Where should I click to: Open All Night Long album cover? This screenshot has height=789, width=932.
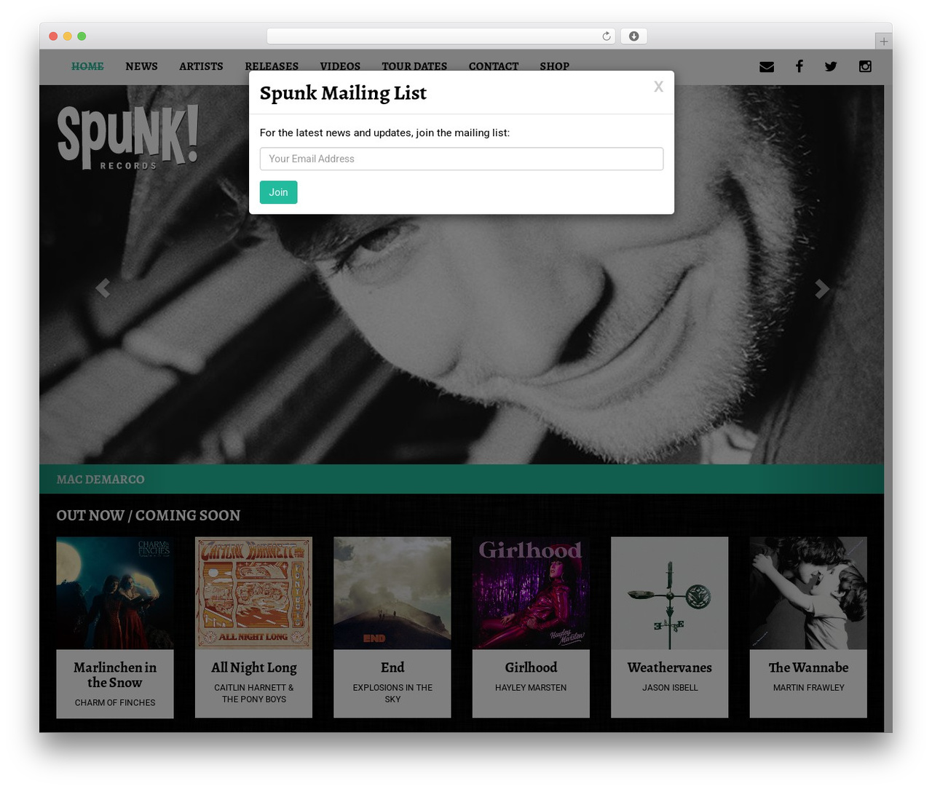(253, 593)
